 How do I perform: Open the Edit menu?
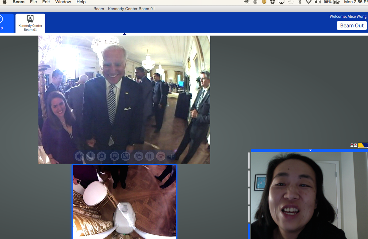[46, 2]
